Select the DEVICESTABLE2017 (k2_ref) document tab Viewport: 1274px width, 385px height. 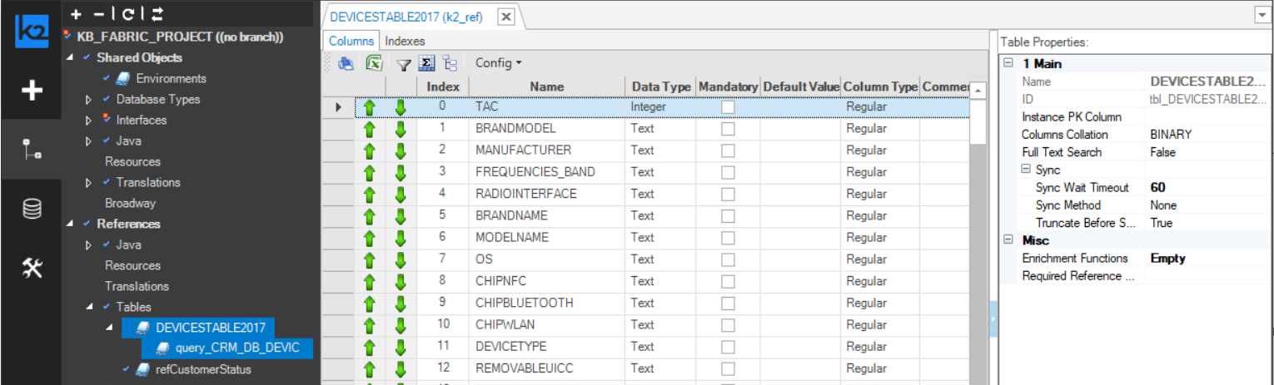pos(408,16)
